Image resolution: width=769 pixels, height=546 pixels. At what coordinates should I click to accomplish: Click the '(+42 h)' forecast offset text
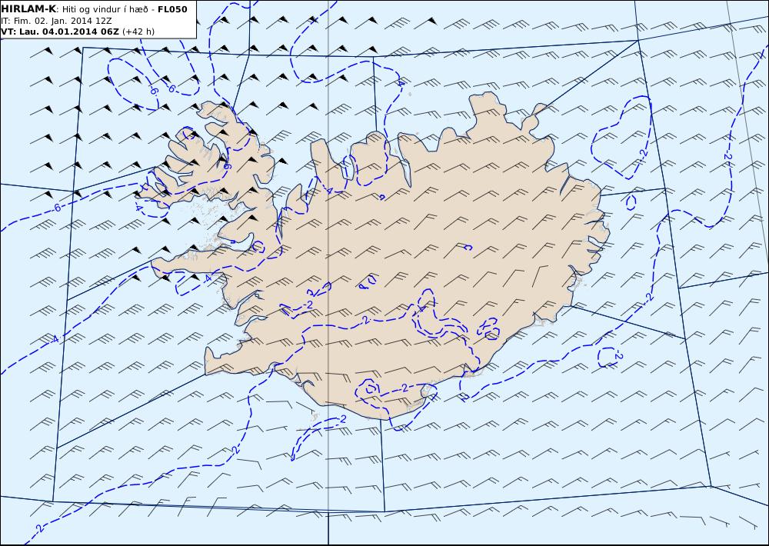tap(138, 32)
